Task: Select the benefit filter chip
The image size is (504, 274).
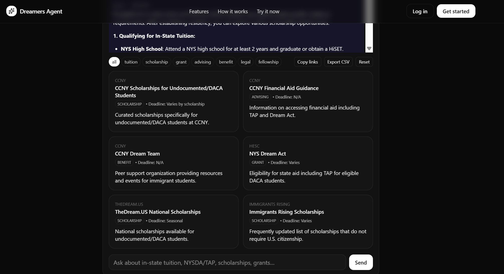Action: pos(226,62)
